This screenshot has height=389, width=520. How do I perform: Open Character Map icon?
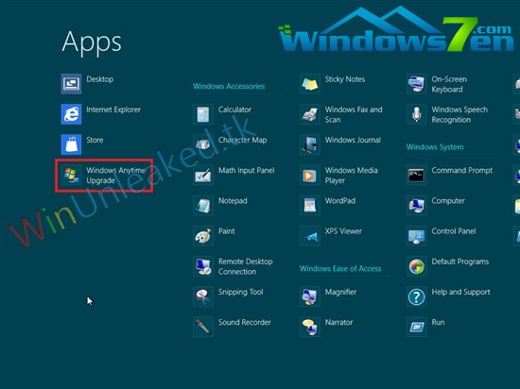coord(203,144)
